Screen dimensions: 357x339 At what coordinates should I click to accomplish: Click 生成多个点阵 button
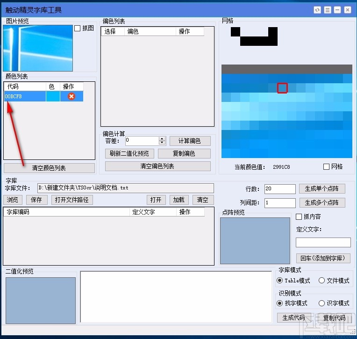click(x=322, y=202)
